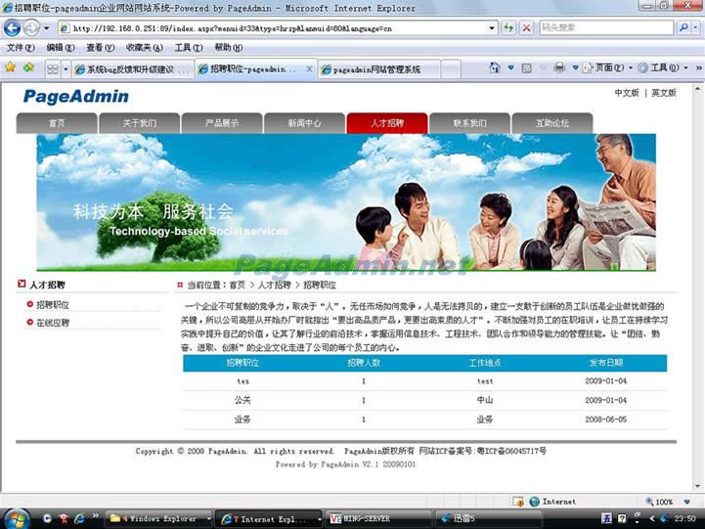Click the Quick Tabs grid icon
The width and height of the screenshot is (705, 529).
point(53,68)
